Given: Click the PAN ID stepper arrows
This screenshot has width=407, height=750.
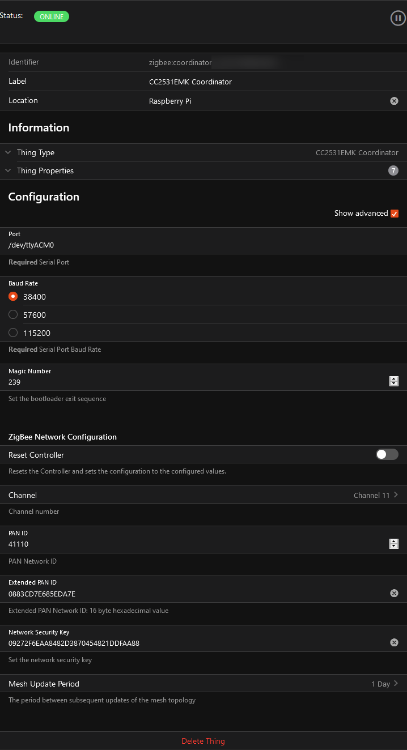Looking at the screenshot, I should 394,544.
